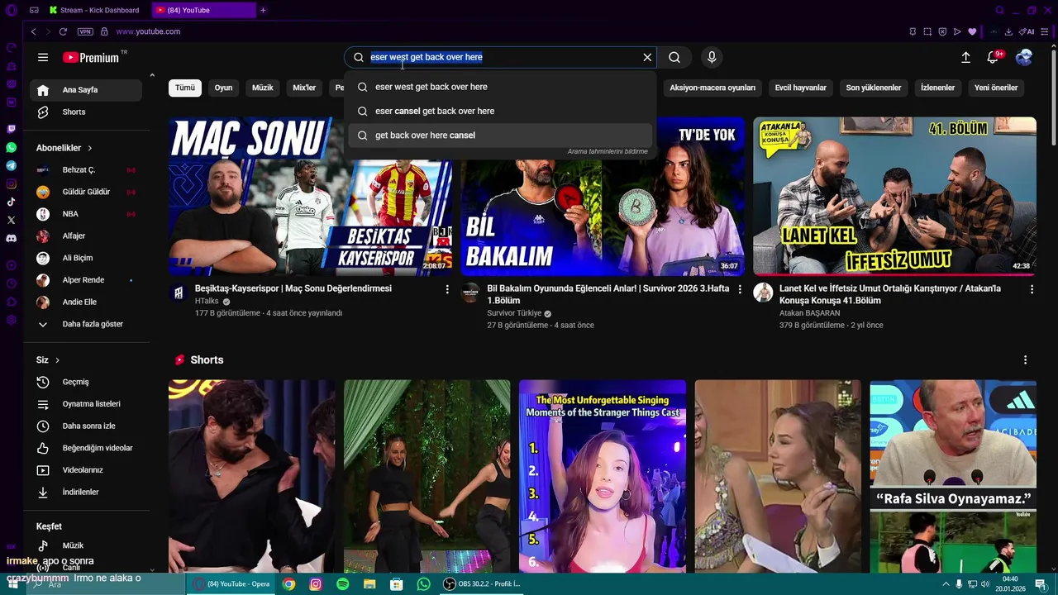Open Alfajer channel subscription

coord(86,236)
